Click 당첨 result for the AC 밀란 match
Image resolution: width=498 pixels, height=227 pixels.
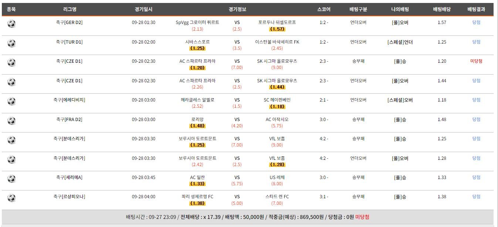(476, 178)
